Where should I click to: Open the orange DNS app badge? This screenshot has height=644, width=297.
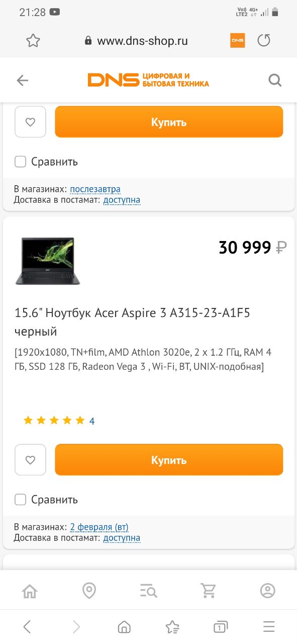(x=237, y=41)
